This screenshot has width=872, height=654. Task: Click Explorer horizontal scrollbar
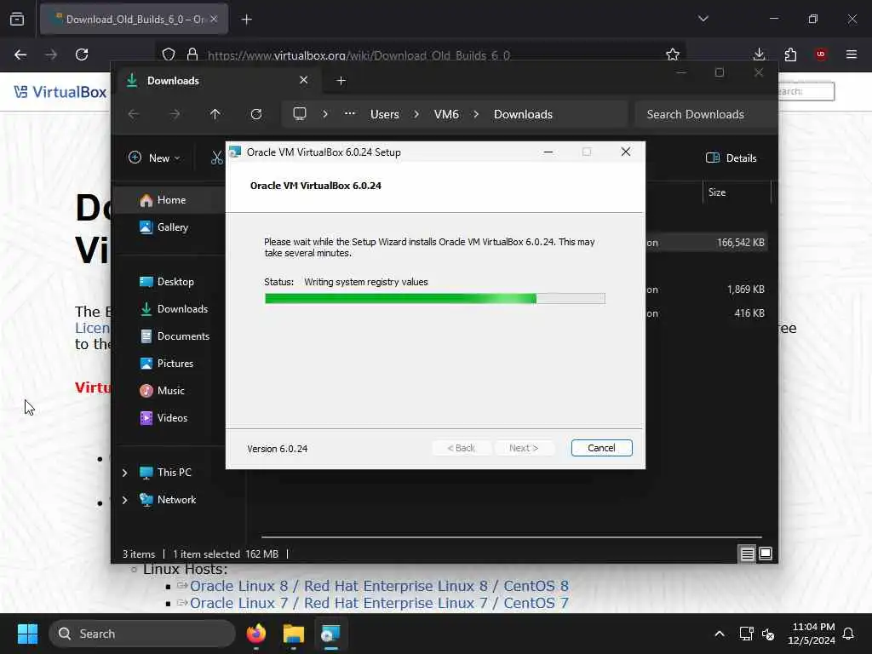(x=512, y=537)
